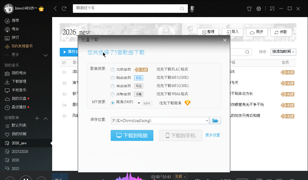Select the 超品音质 radio option
The height and width of the screenshot is (180, 308).
(x=113, y=78)
